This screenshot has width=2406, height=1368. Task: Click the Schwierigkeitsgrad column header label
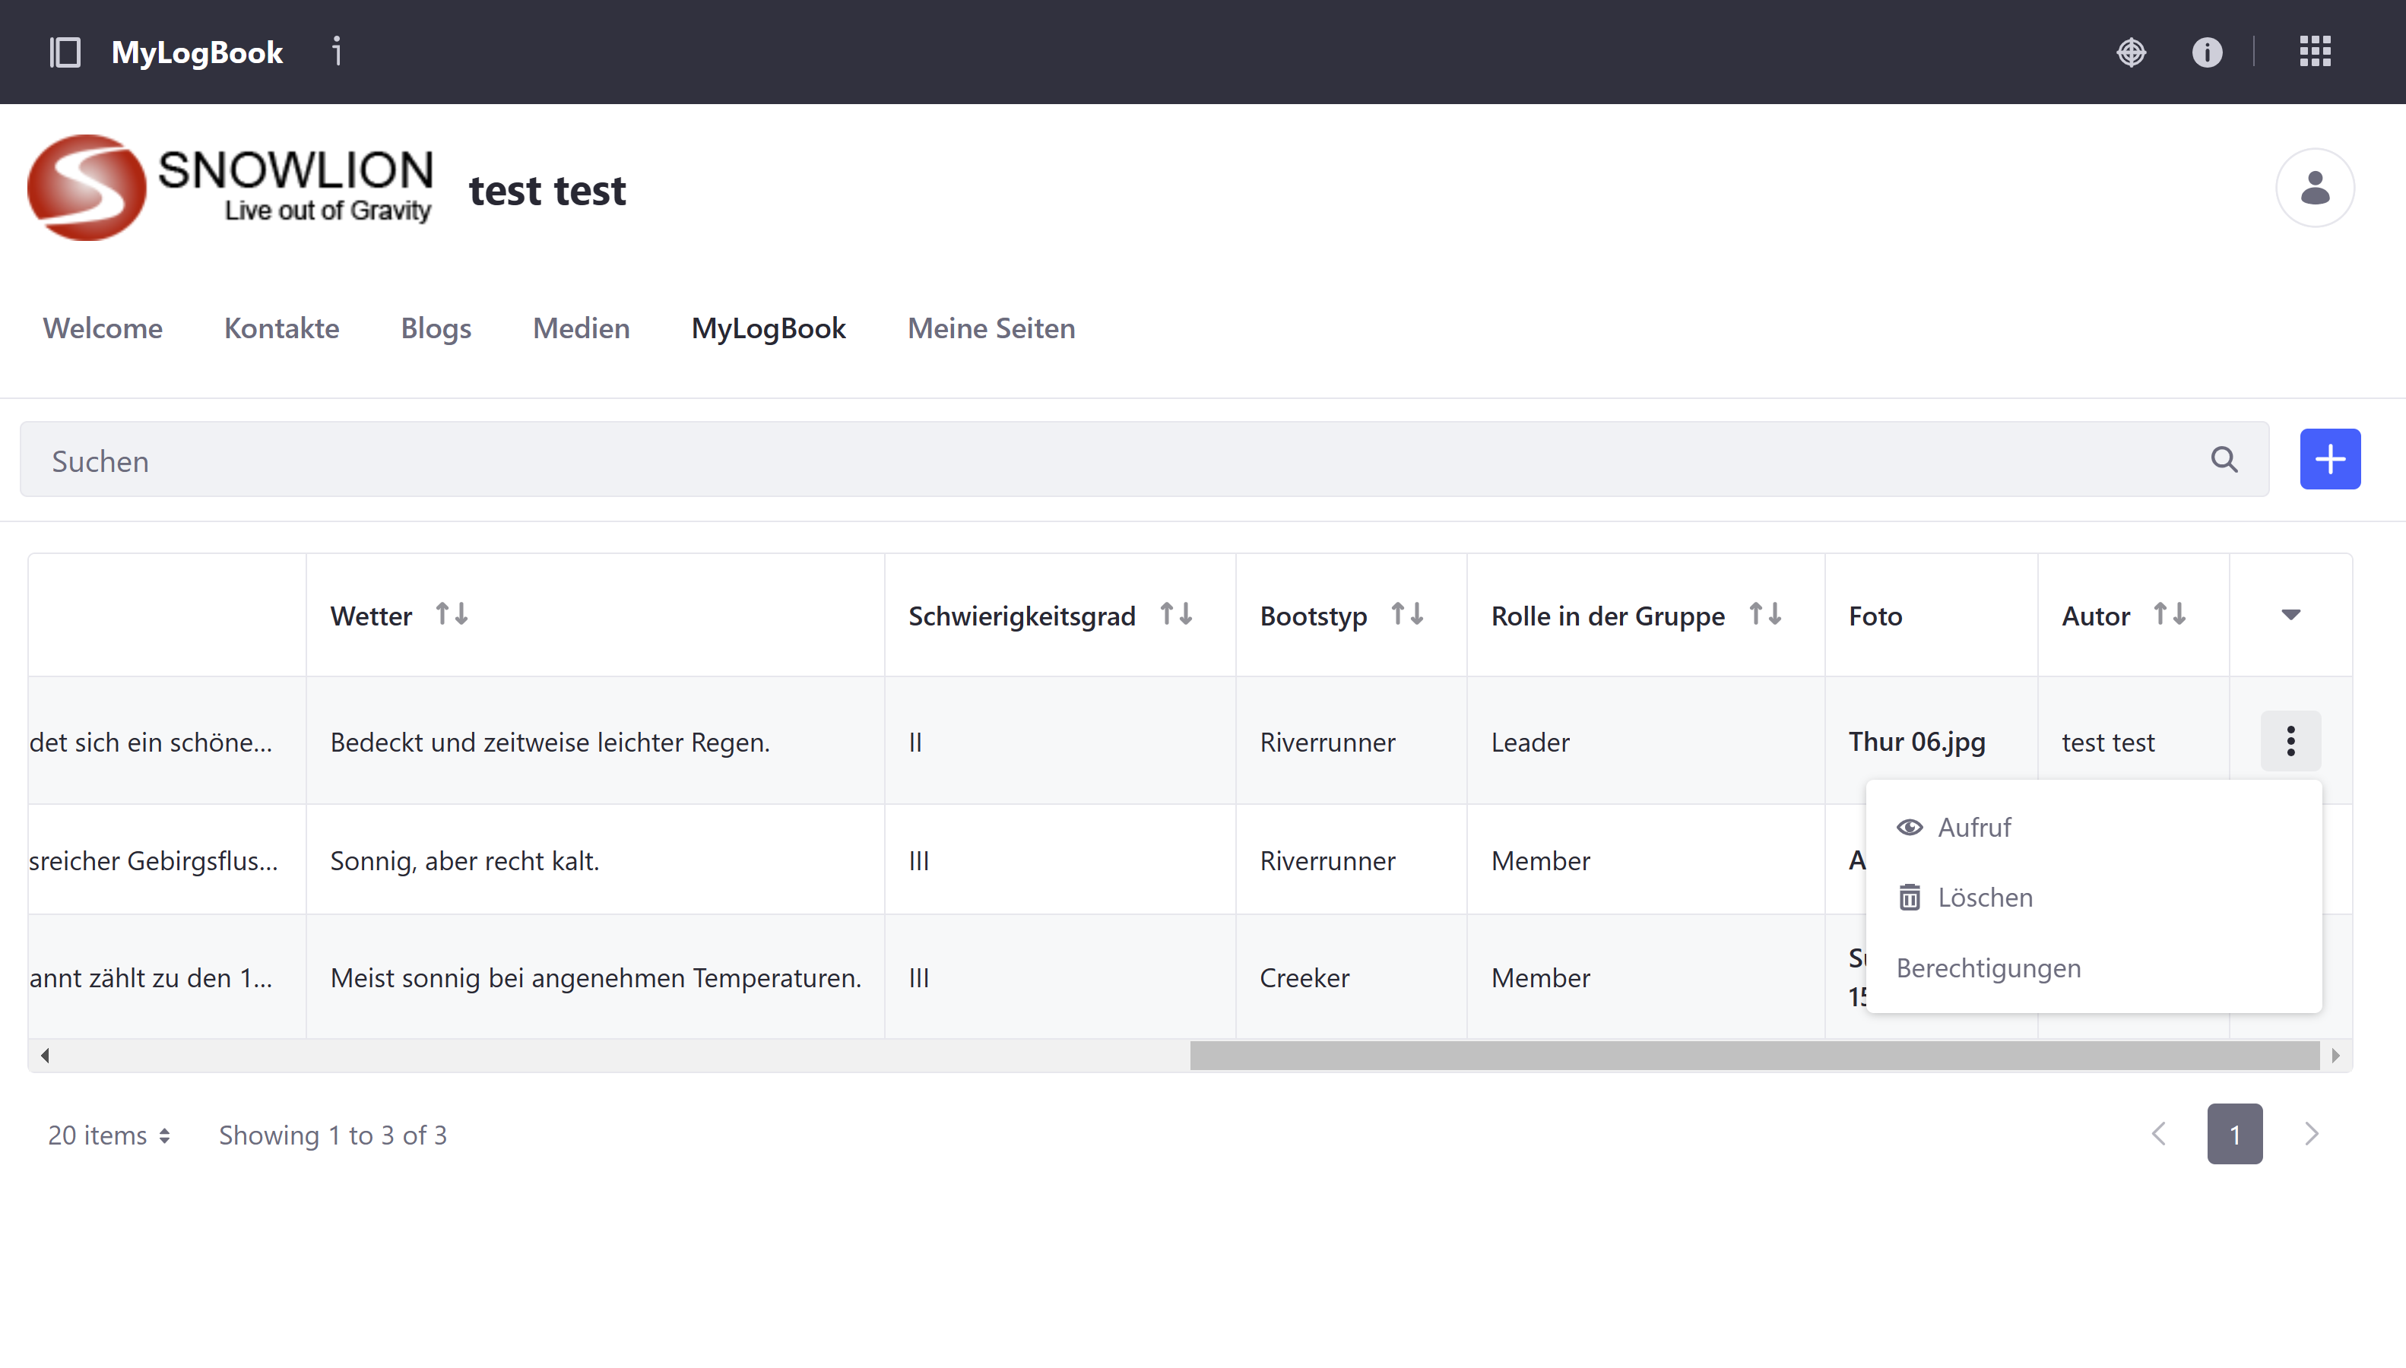(1021, 616)
